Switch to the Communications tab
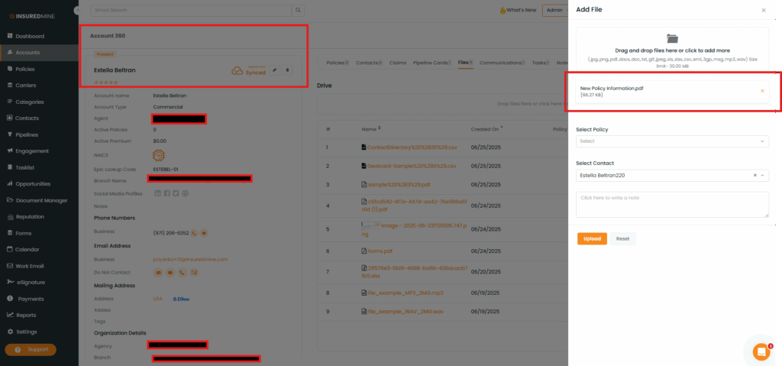Viewport: 782px width, 366px height. (502, 63)
